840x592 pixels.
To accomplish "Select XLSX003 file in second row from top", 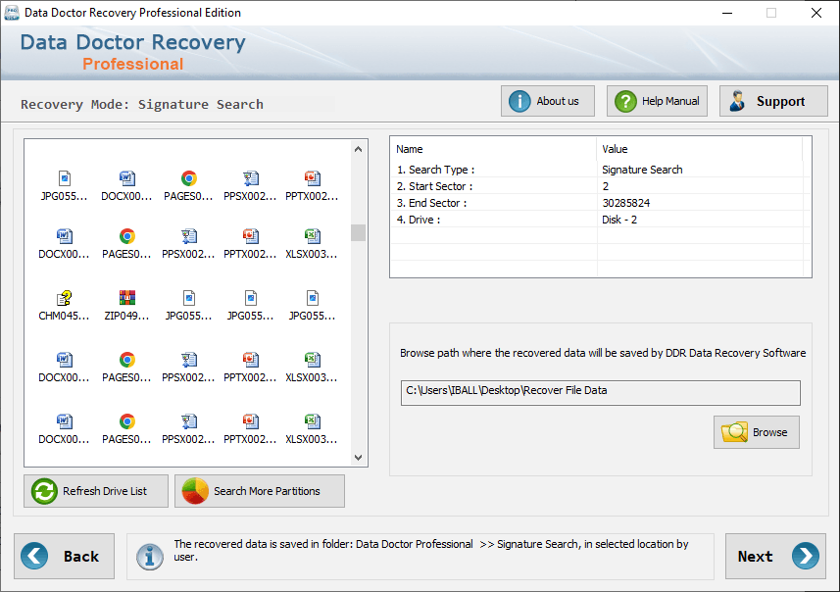I will [312, 244].
